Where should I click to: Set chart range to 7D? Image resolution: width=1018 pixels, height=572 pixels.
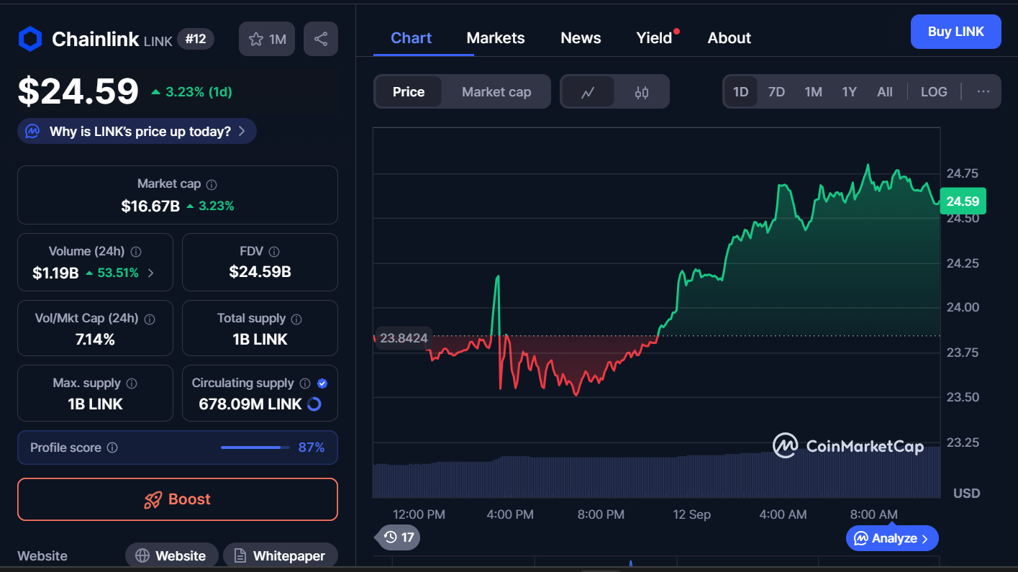[x=776, y=92]
